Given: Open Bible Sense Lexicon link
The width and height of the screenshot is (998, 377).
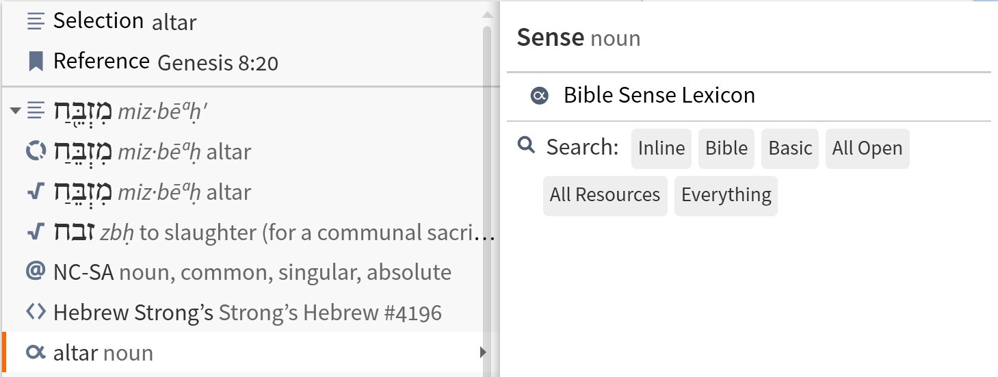Looking at the screenshot, I should (659, 95).
